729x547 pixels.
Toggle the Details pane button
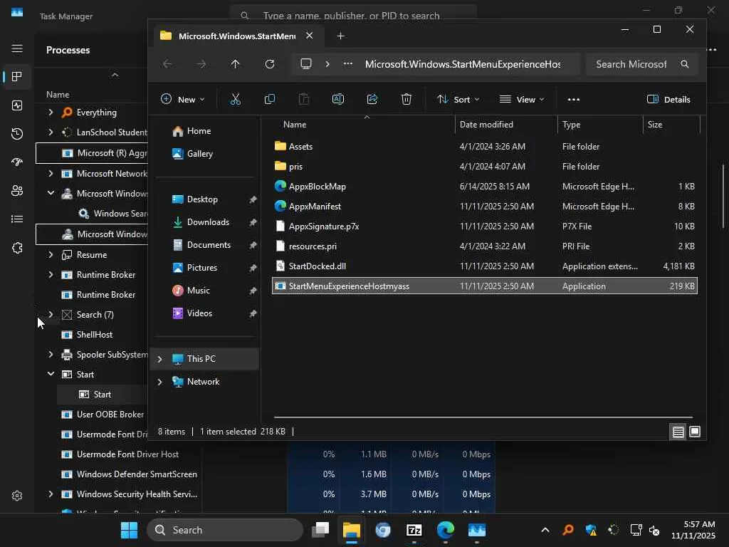coord(668,100)
